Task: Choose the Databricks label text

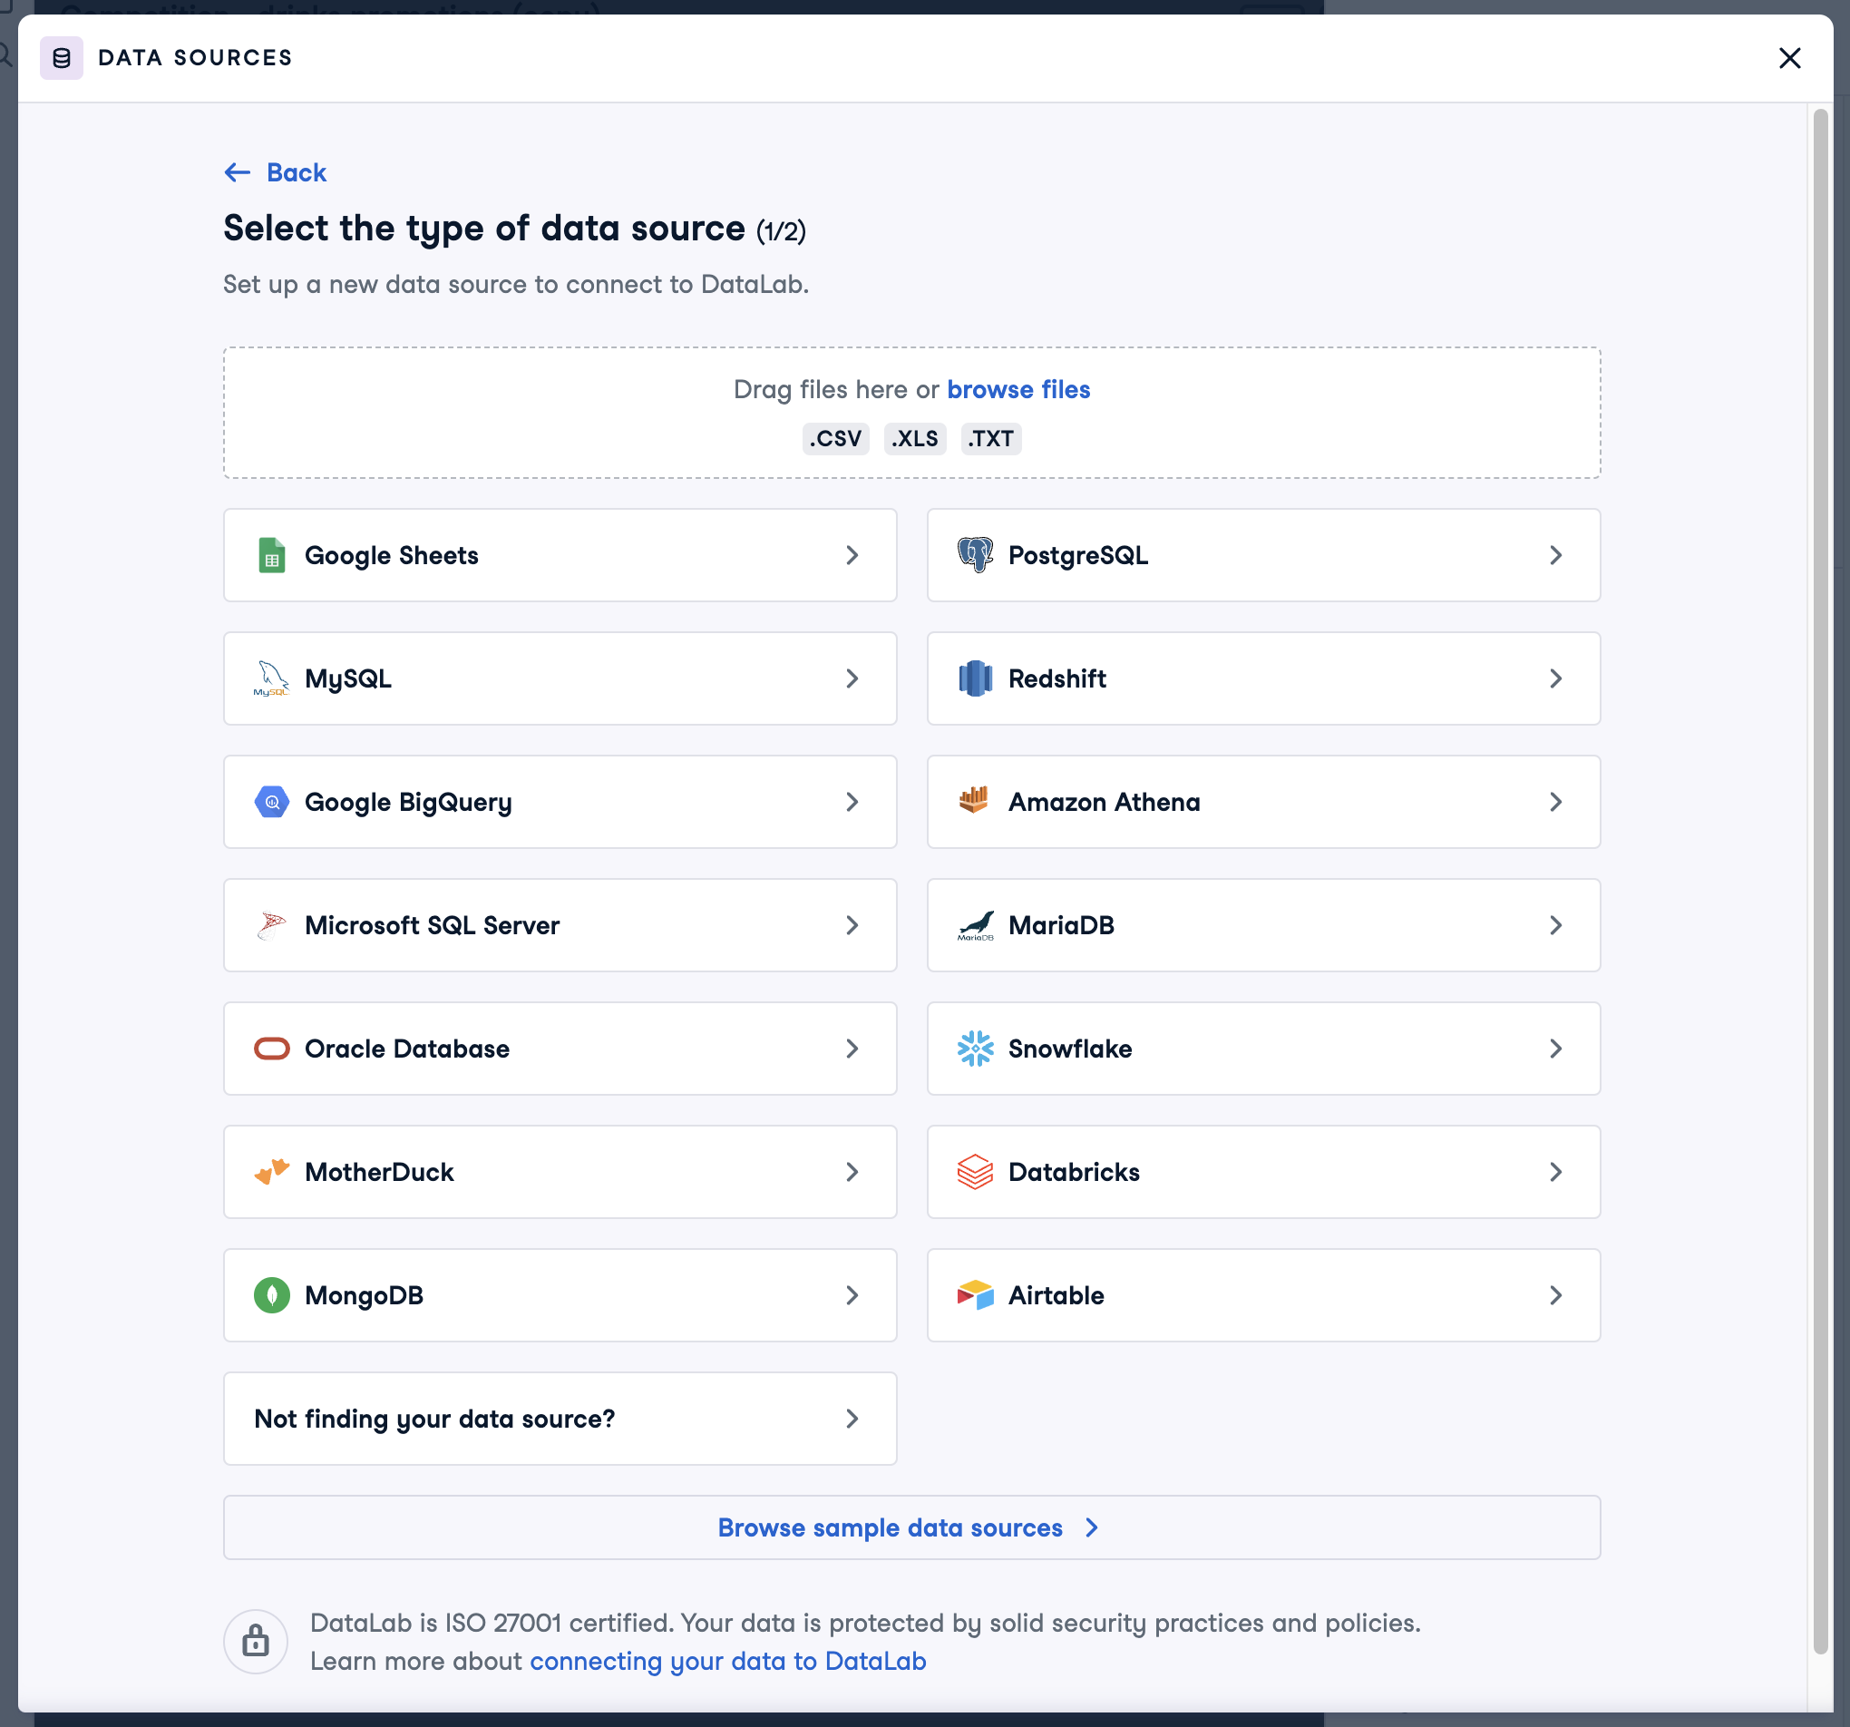Action: tap(1074, 1172)
